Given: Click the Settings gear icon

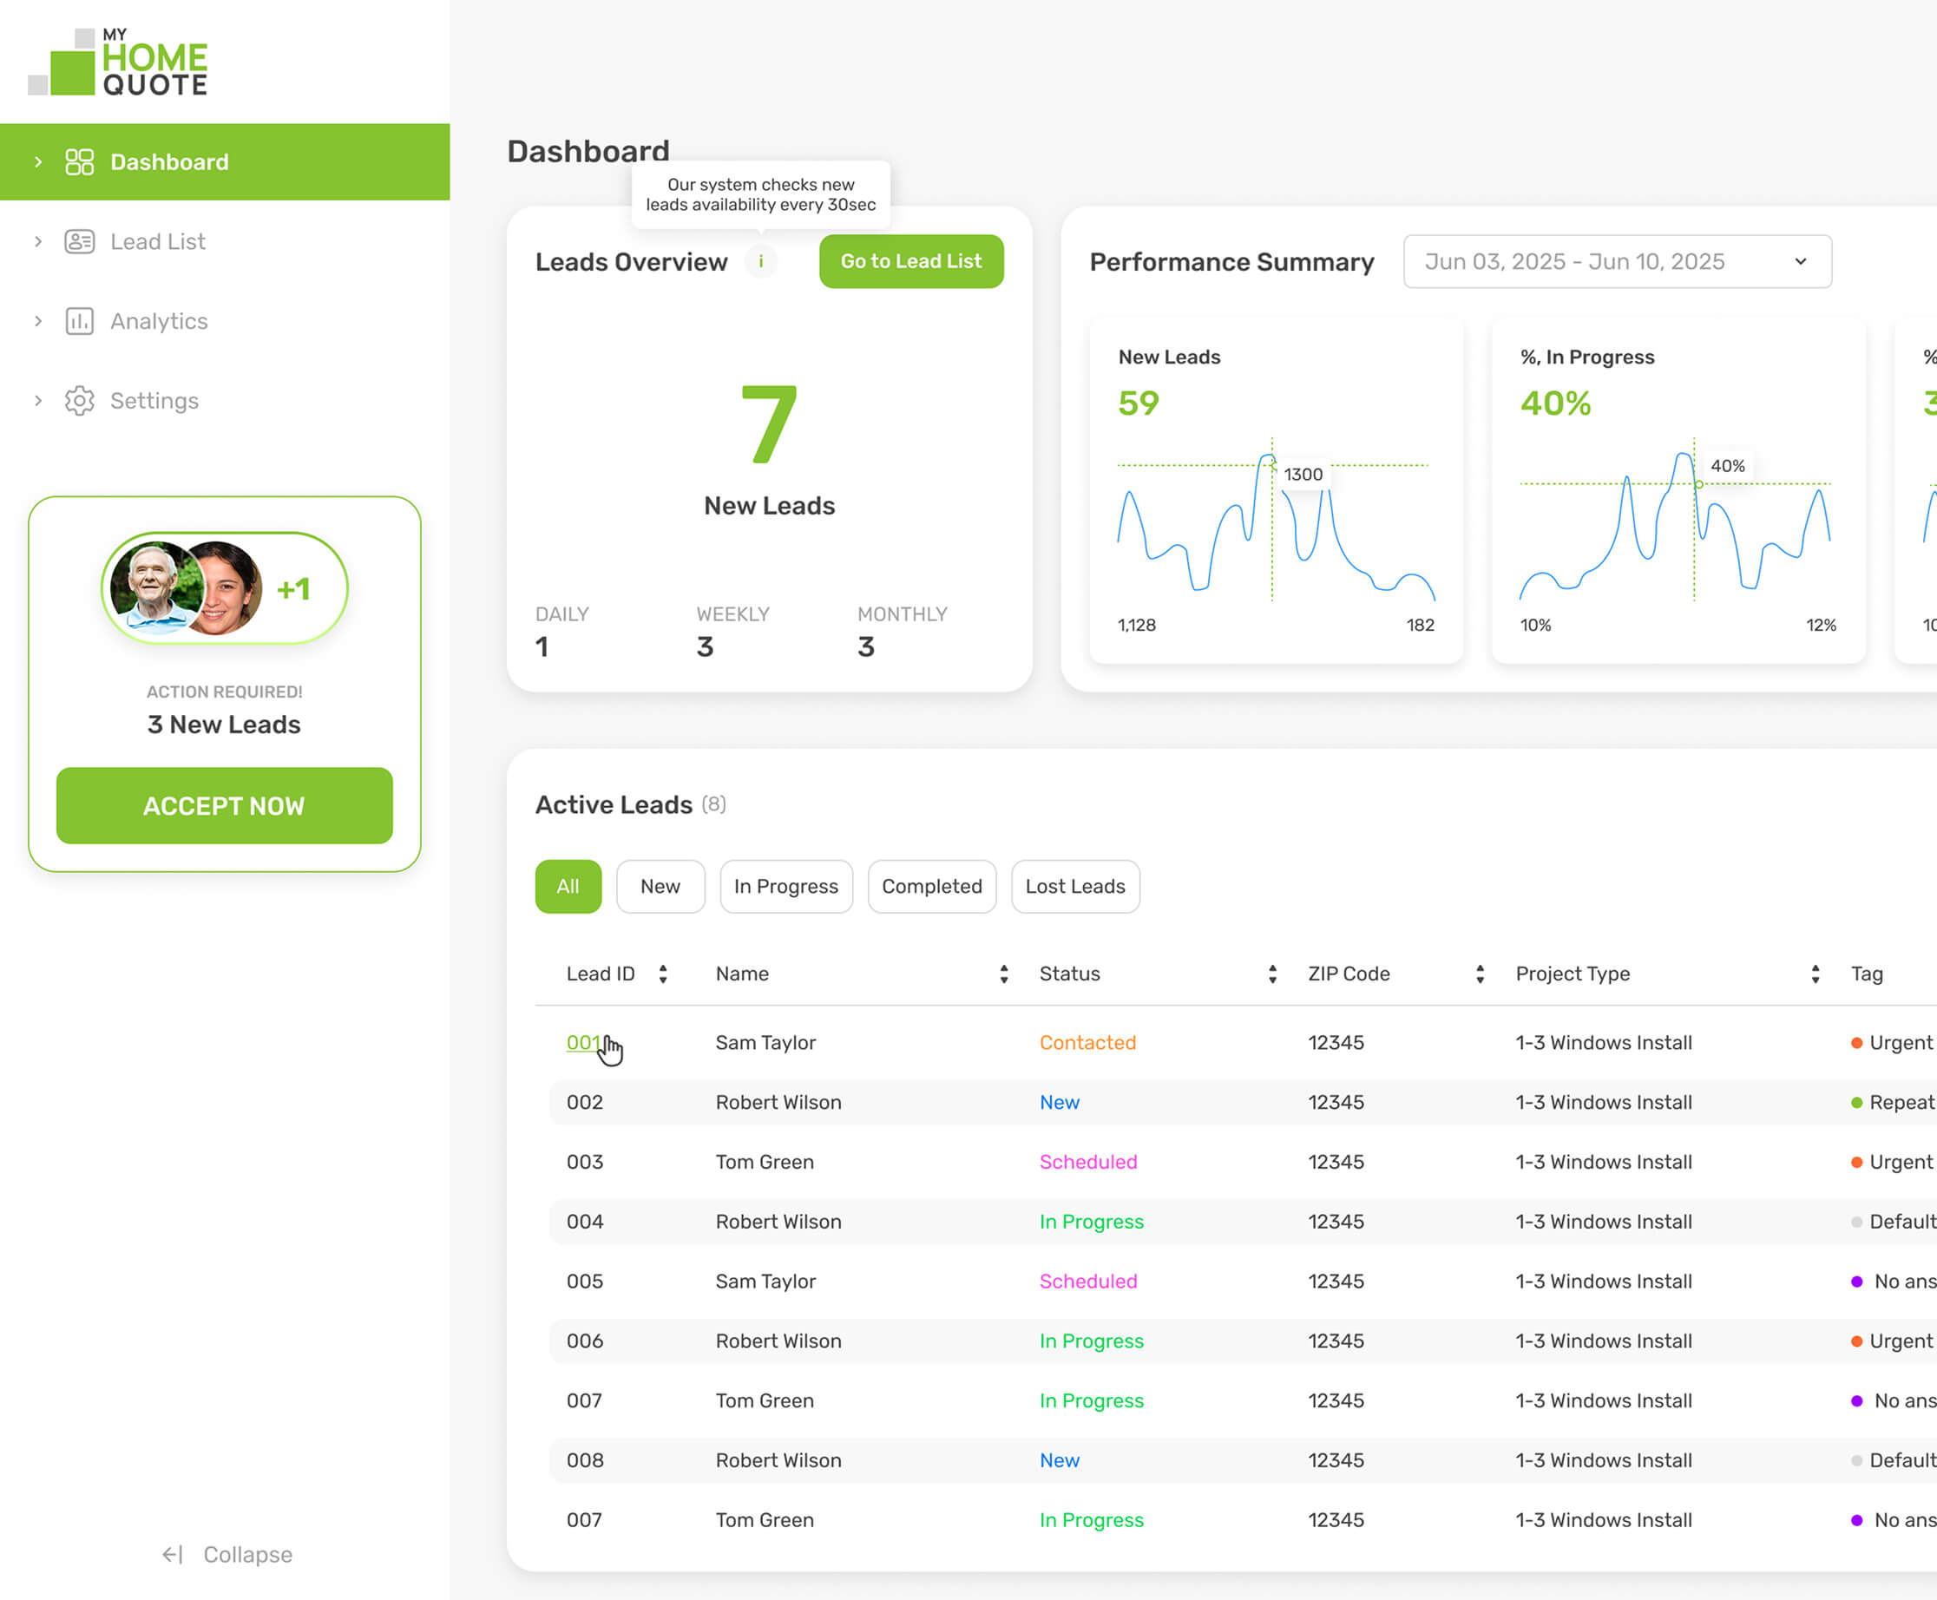Looking at the screenshot, I should pos(79,401).
